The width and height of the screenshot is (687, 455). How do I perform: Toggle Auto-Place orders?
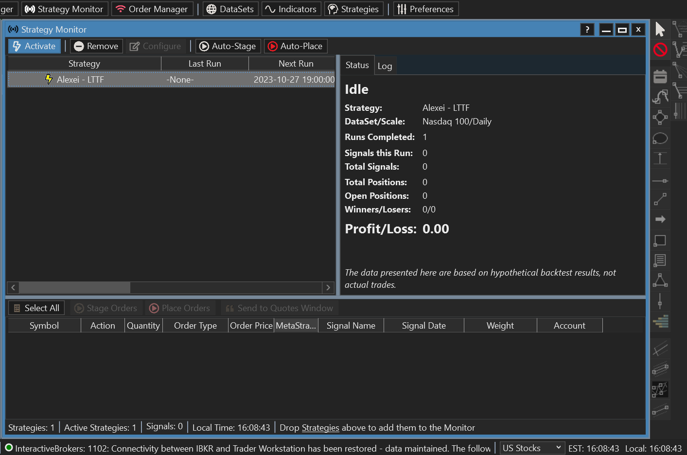pos(296,46)
